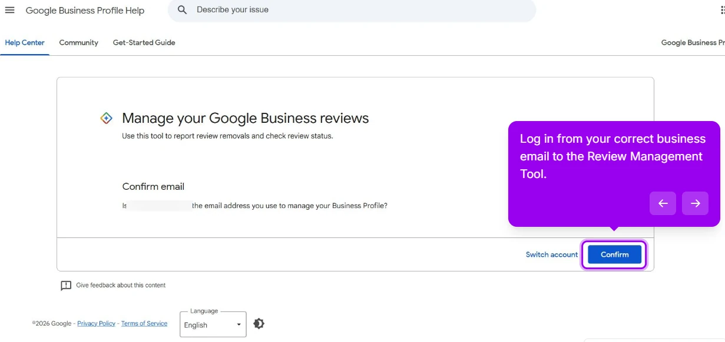Focus the Describe your issue search field
Image resolution: width=725 pixels, height=342 pixels.
[352, 10]
